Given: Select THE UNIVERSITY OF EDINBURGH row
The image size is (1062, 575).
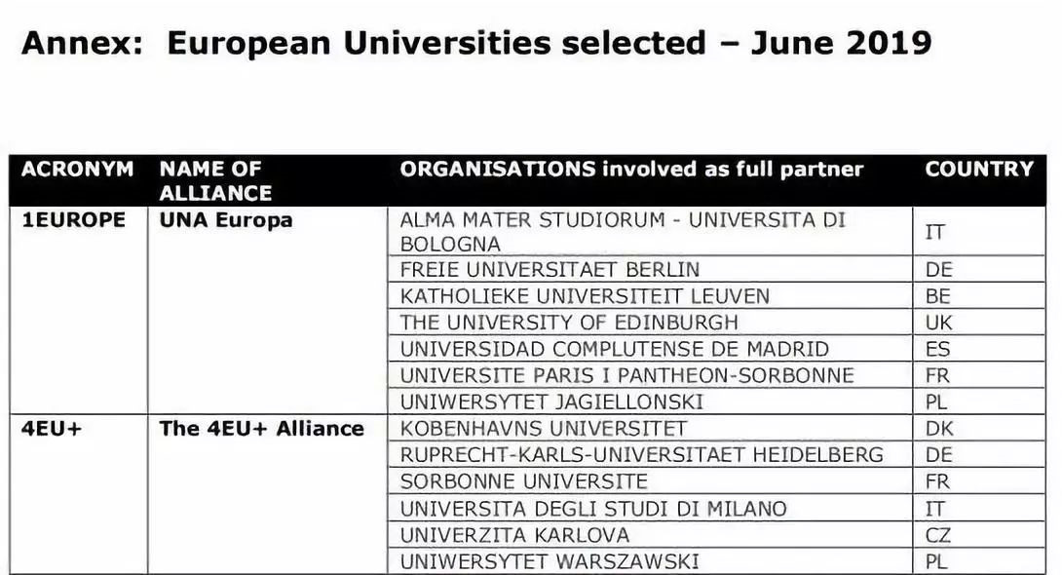Looking at the screenshot, I should click(x=569, y=323).
